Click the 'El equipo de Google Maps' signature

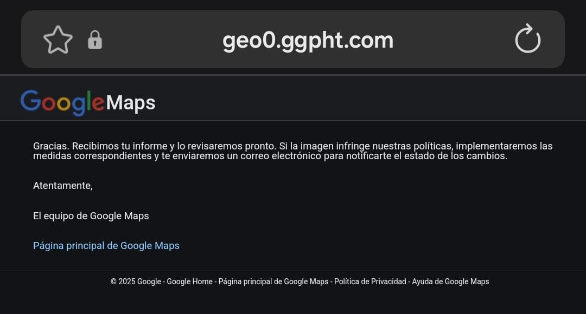91,216
